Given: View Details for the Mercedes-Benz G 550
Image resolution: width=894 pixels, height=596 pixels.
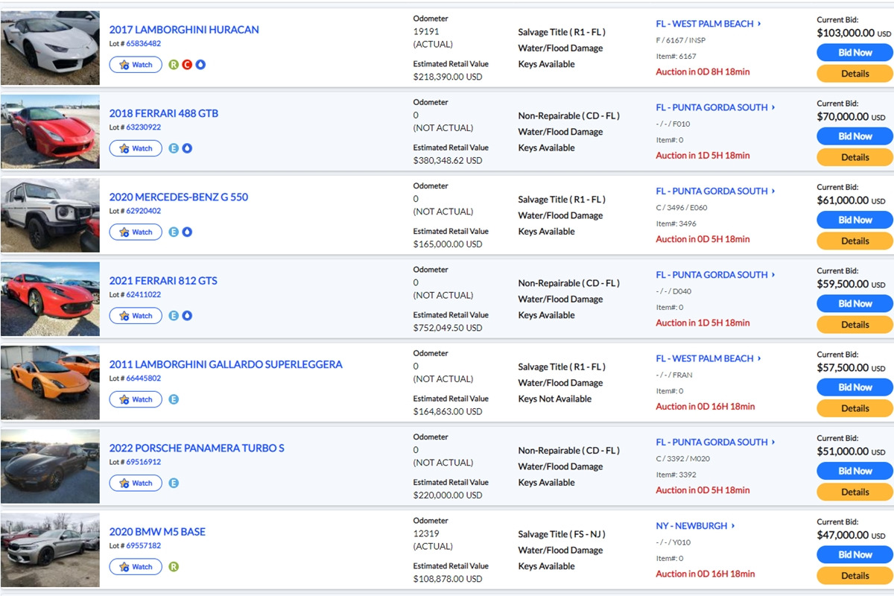Looking at the screenshot, I should [x=855, y=241].
